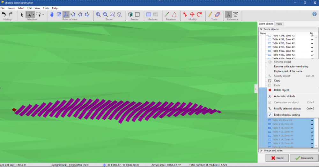319x167 pixels.
Task: Click the red rotate arrow icon
Action: 199,14
